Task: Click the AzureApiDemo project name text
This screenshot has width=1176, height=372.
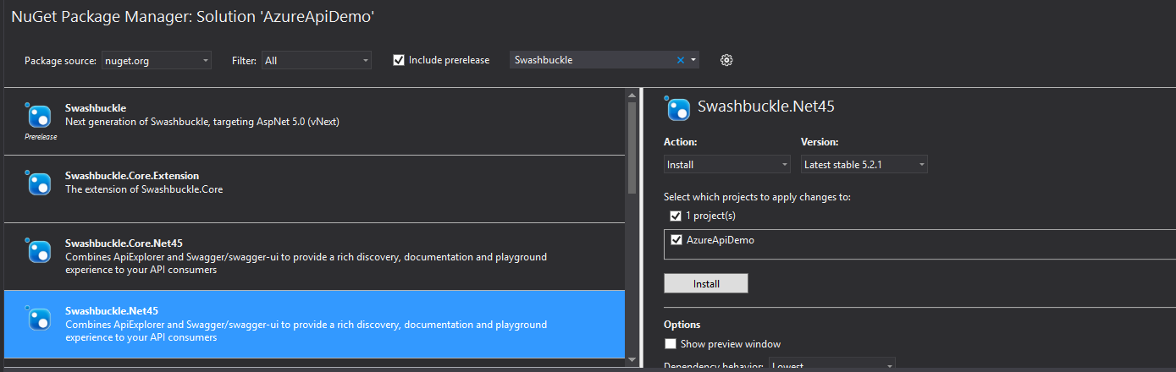Action: point(721,240)
